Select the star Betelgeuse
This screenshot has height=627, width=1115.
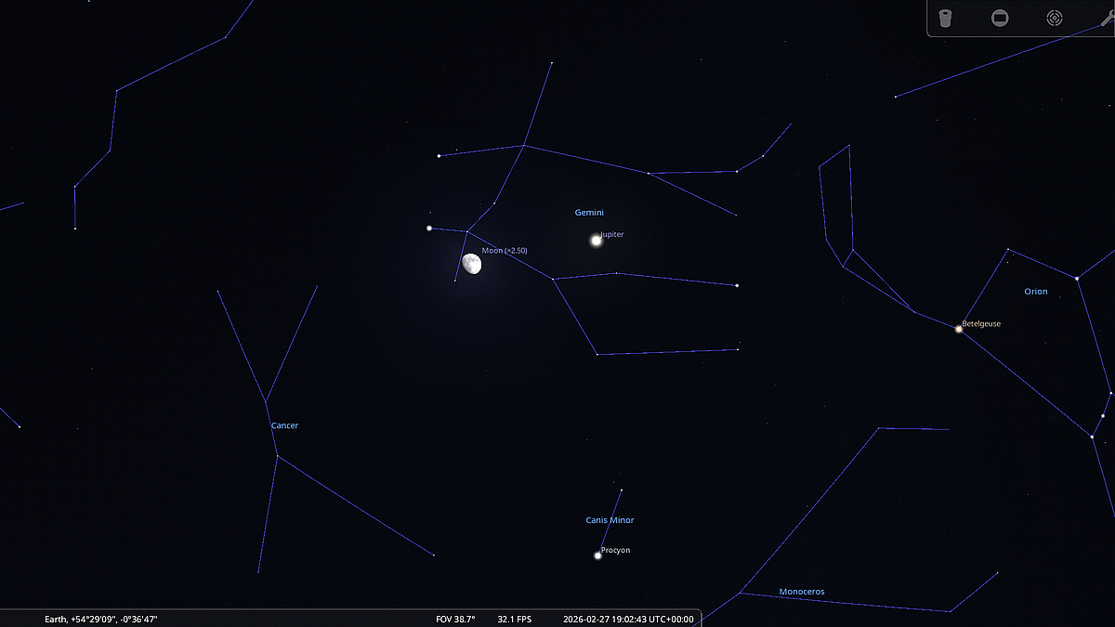(959, 329)
